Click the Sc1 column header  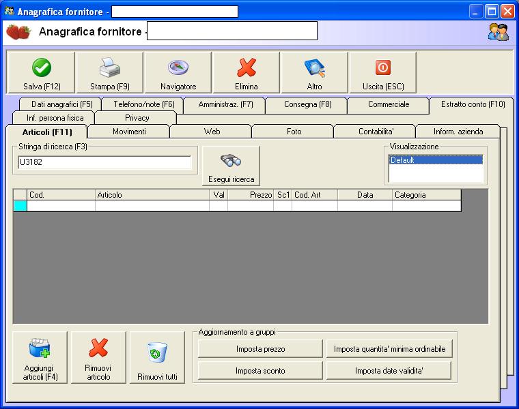283,195
